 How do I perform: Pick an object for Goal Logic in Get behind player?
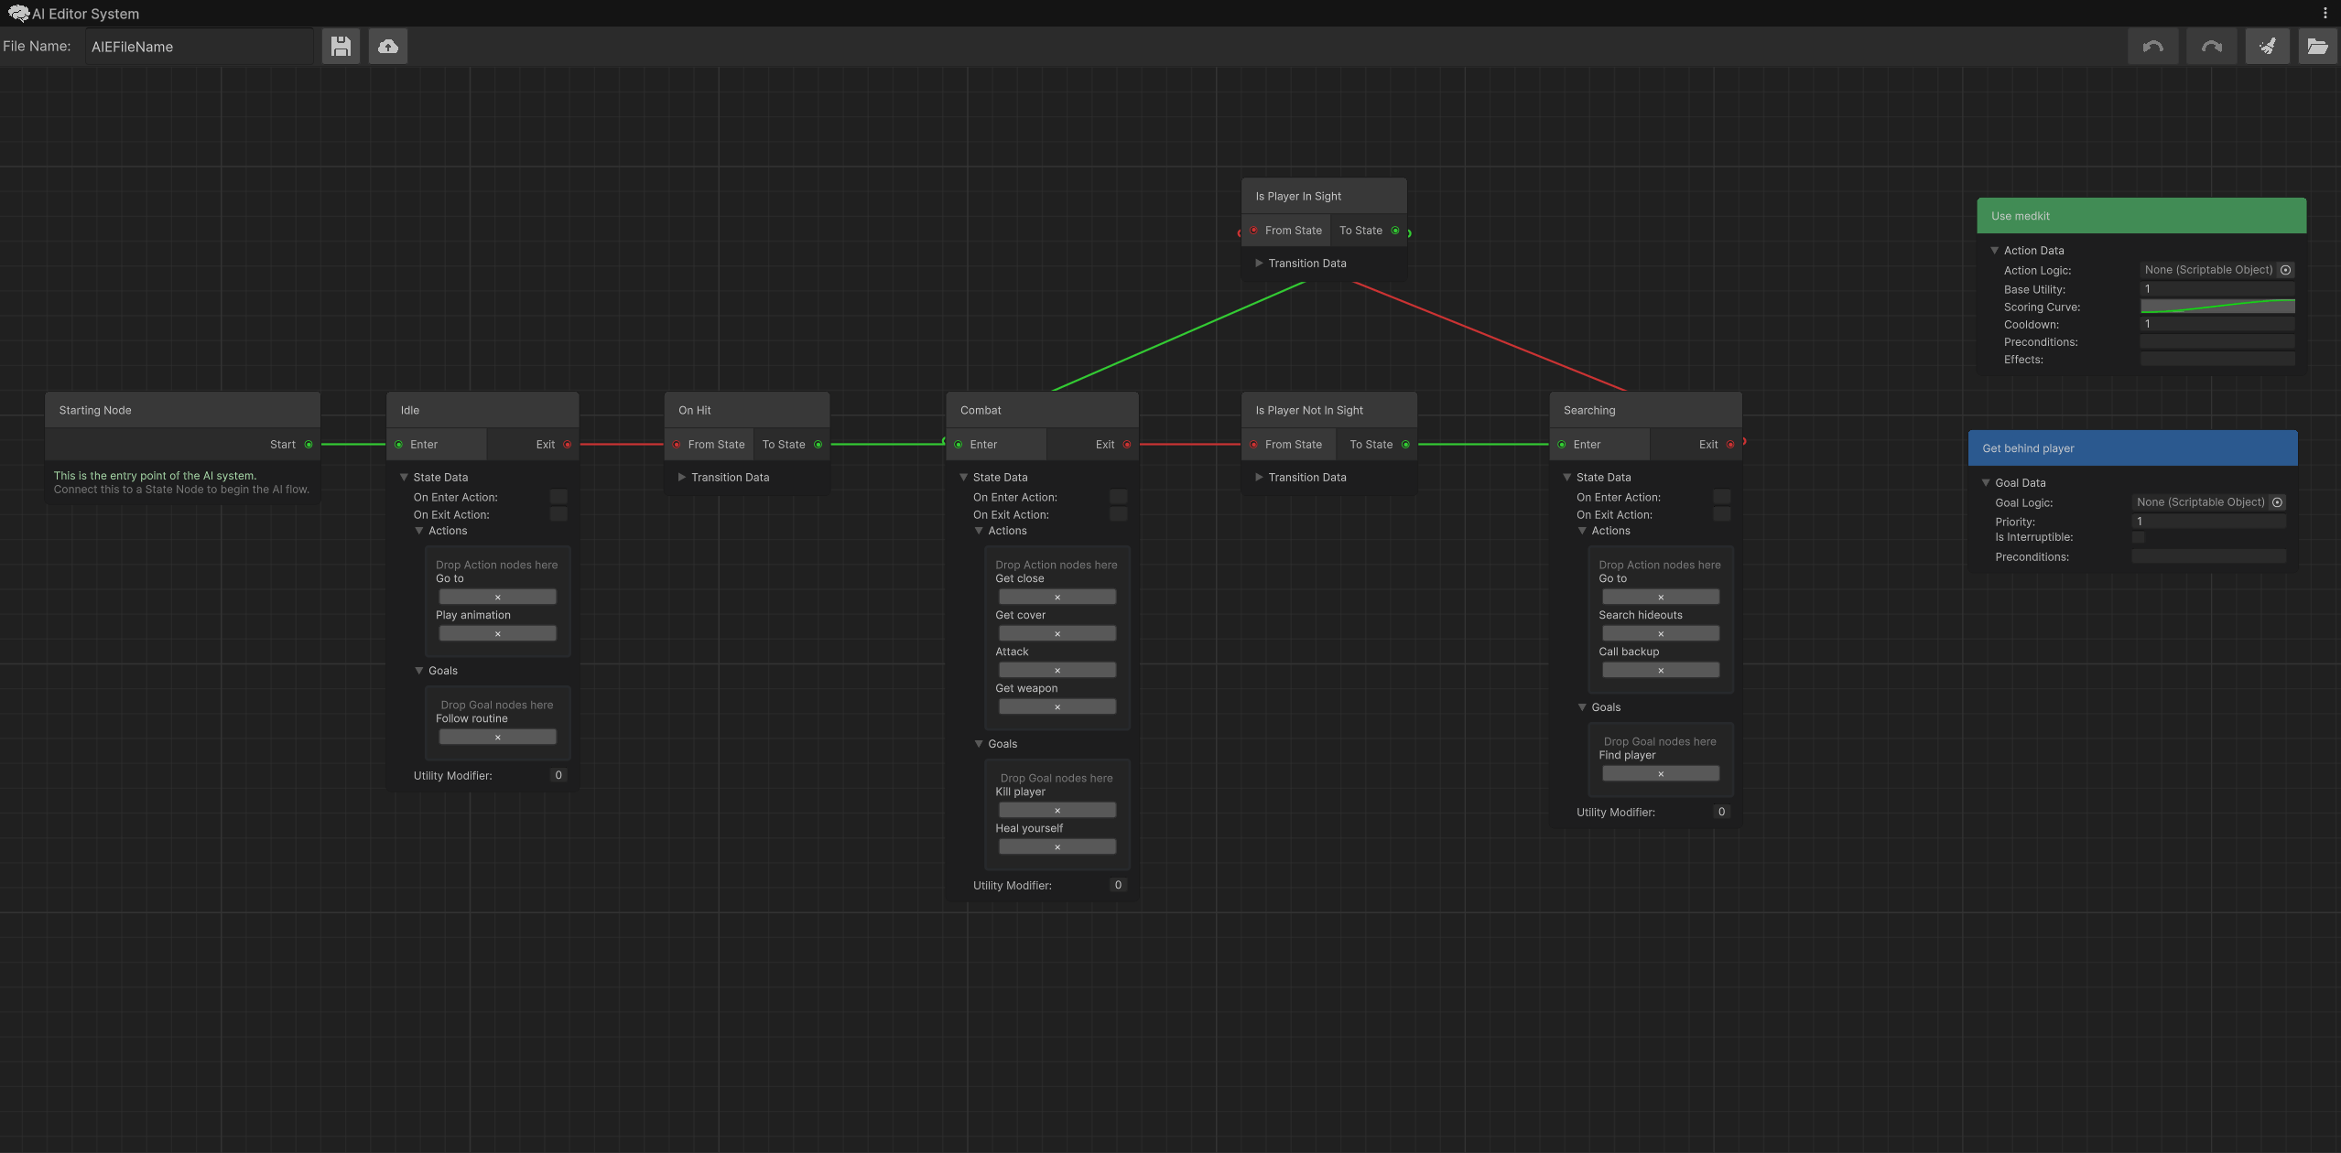pos(2277,501)
